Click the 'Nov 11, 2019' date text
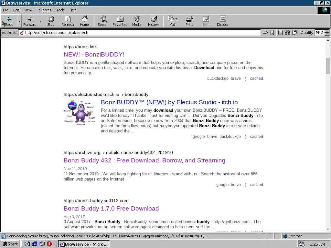 tap(75, 169)
